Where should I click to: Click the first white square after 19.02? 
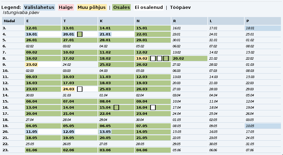pyautogui.click(x=153, y=59)
